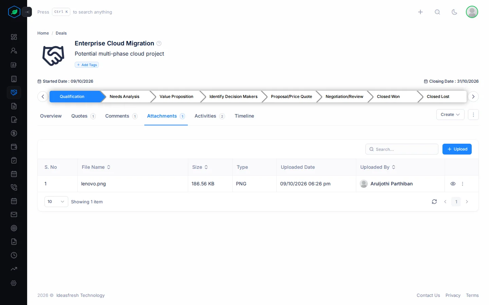Screen dimensions: 489x305
Task: Toggle the sidebar expand arrow button
Action: pyautogui.click(x=27, y=12)
